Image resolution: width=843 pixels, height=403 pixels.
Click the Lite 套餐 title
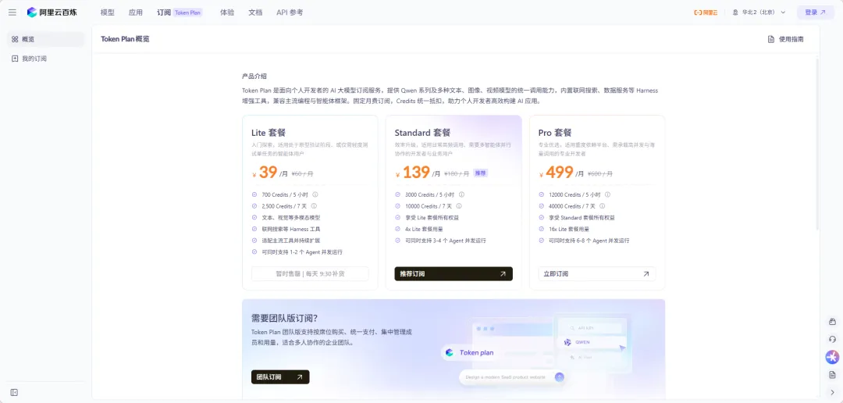pos(269,133)
